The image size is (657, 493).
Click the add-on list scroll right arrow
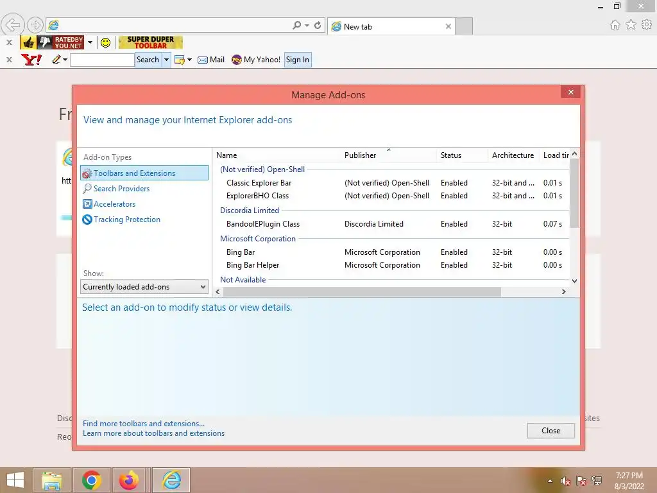coord(564,292)
